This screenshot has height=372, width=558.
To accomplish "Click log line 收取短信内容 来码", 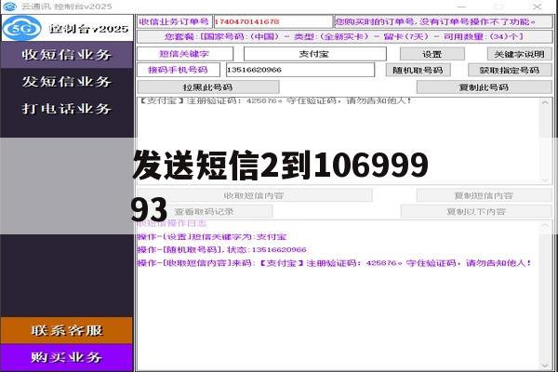I will click(x=335, y=263).
